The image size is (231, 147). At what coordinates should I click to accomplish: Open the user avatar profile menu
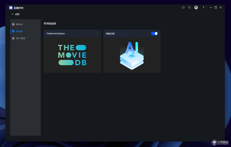[196, 7]
